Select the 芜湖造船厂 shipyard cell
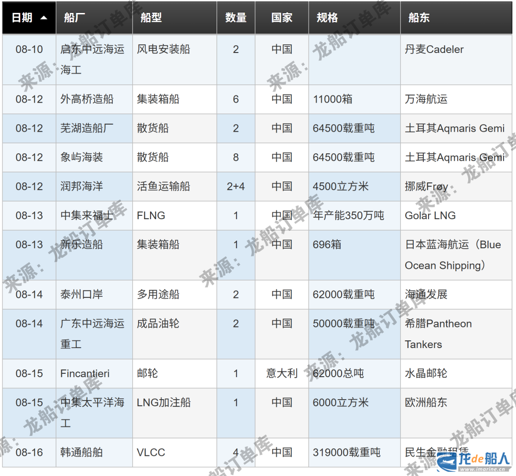The width and height of the screenshot is (516, 476). 94,128
